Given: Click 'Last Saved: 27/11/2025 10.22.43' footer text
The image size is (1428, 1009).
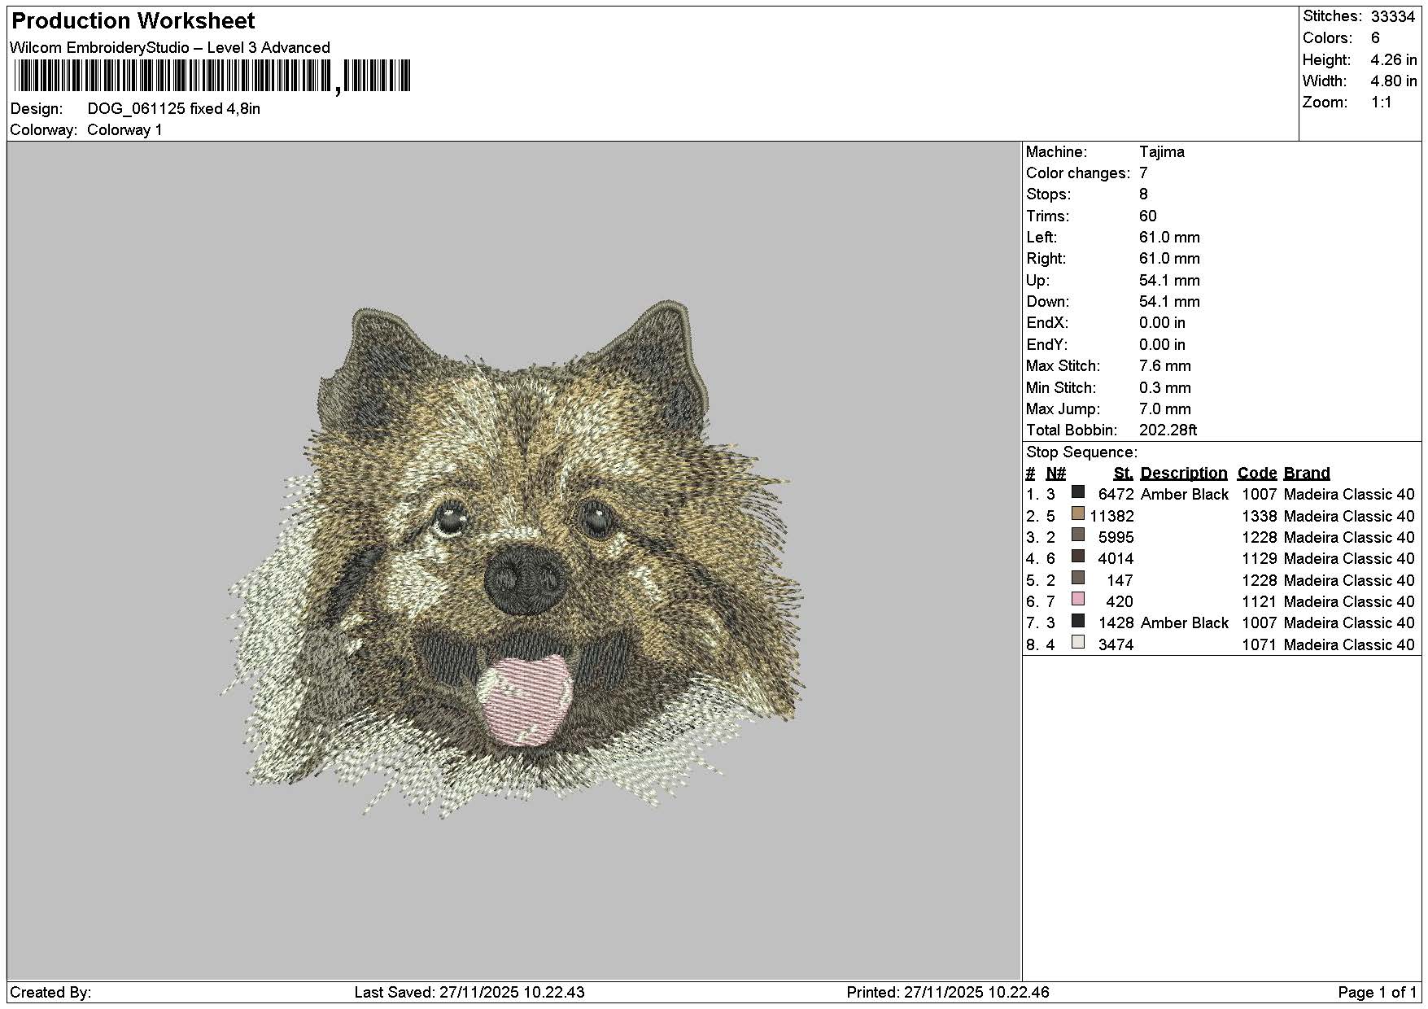Looking at the screenshot, I should pyautogui.click(x=469, y=992).
